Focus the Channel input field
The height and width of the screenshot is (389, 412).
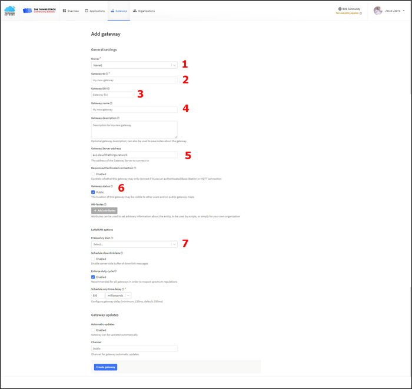[134, 348]
